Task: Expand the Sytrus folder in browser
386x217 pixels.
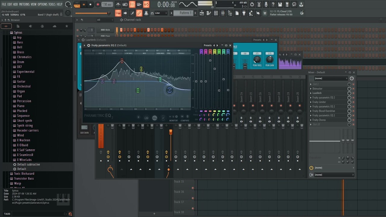Action: [18, 33]
